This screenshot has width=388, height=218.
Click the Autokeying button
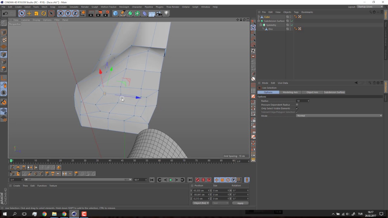203,180
